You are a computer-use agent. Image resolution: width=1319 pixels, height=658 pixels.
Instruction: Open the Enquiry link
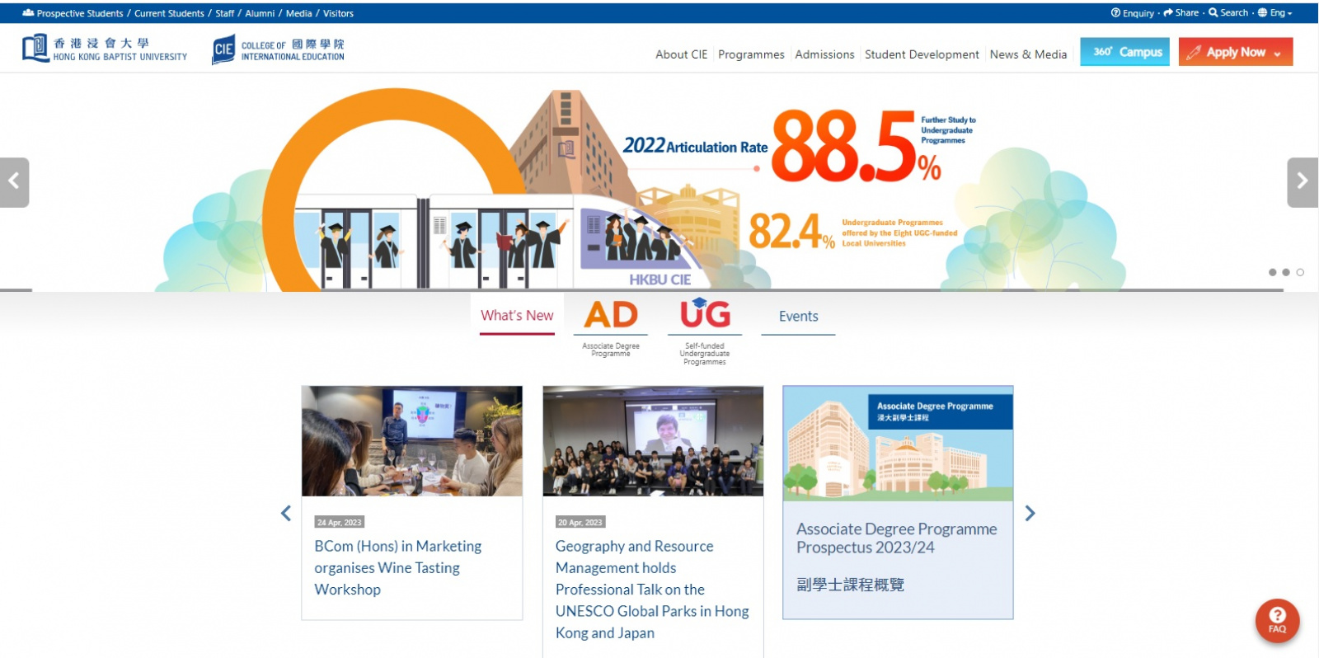point(1132,13)
